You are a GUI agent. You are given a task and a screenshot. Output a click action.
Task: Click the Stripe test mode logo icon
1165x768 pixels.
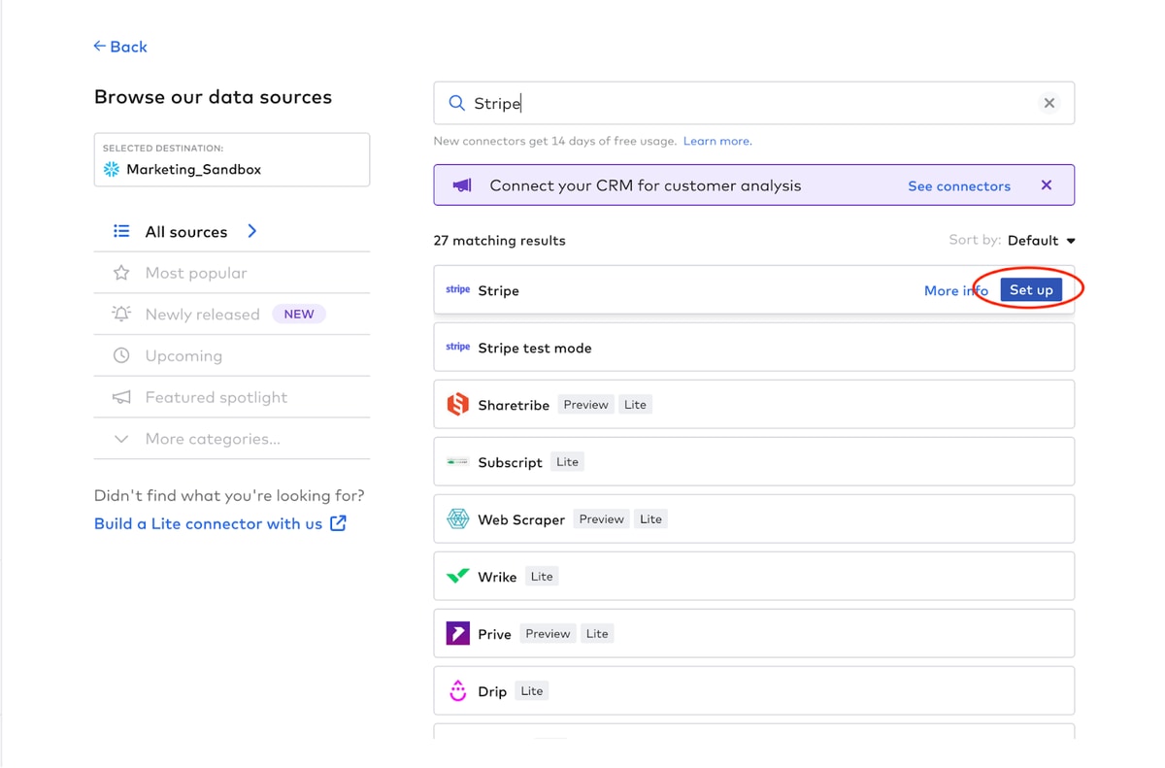tap(457, 347)
